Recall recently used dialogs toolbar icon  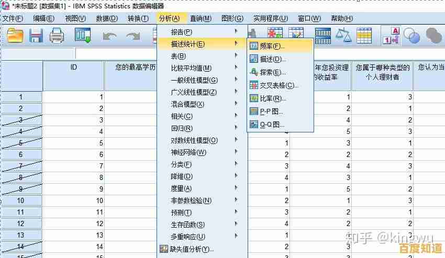click(x=83, y=36)
